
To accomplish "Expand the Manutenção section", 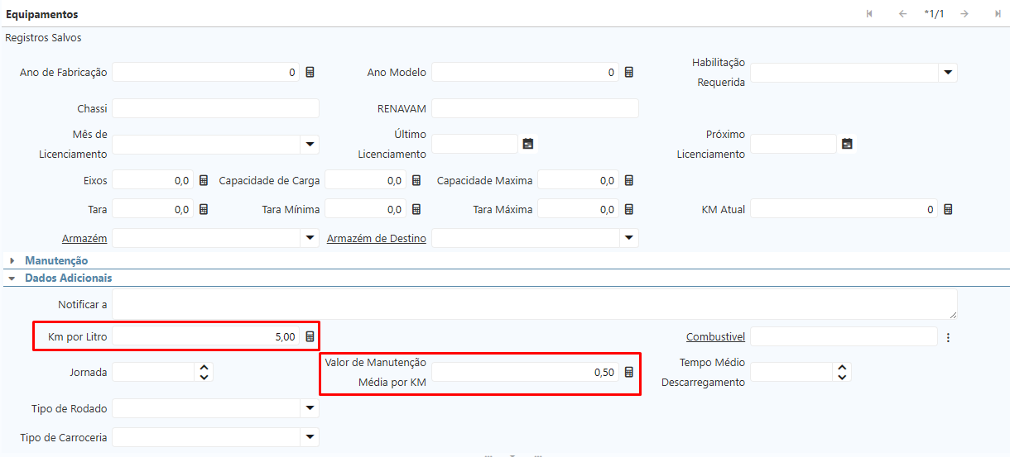I will 56,260.
